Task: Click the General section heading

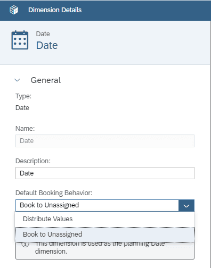Action: 46,80
